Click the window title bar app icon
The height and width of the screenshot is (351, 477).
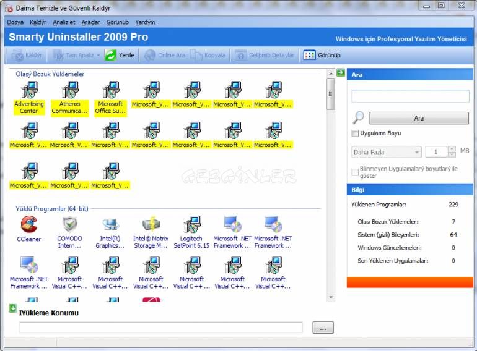pos(9,8)
